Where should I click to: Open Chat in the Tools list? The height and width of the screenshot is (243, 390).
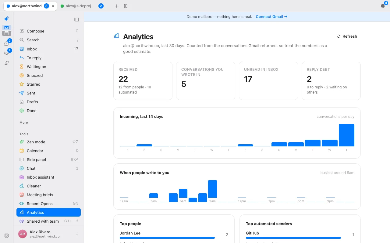(x=49, y=168)
